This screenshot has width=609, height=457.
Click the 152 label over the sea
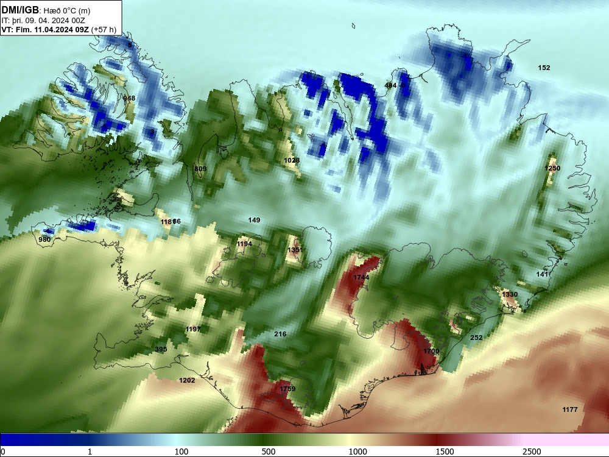coord(544,68)
